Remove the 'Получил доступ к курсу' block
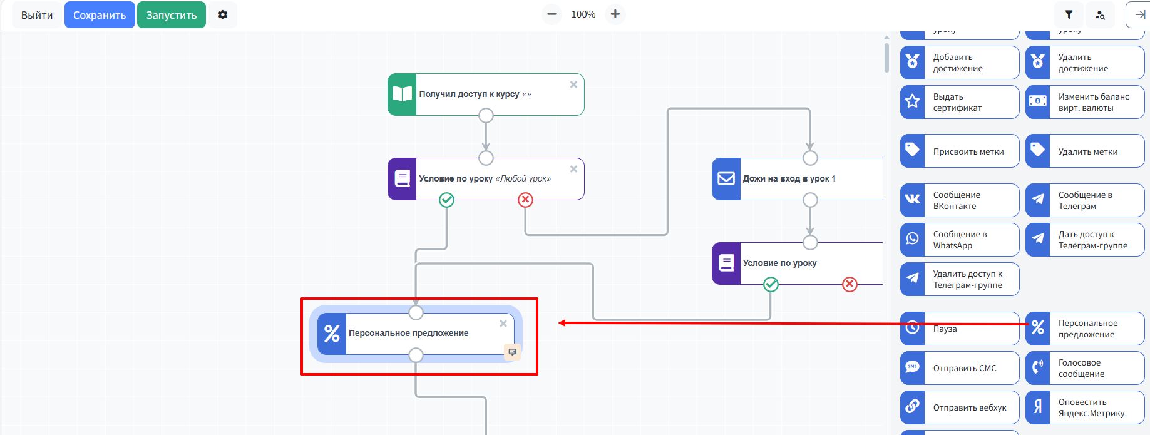This screenshot has height=435, width=1150. 573,84
